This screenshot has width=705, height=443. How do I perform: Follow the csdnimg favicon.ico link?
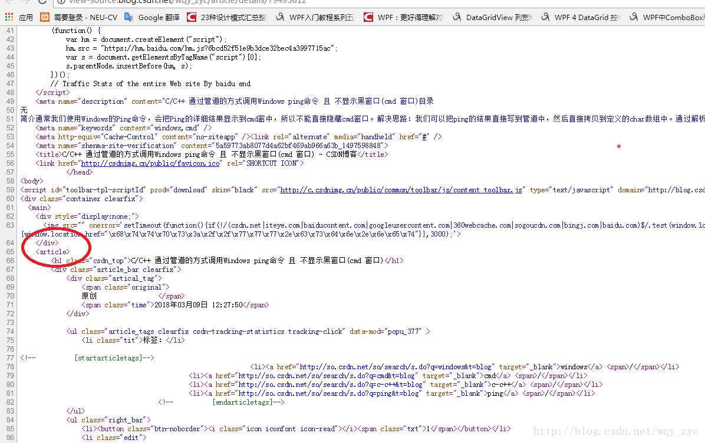click(150, 163)
